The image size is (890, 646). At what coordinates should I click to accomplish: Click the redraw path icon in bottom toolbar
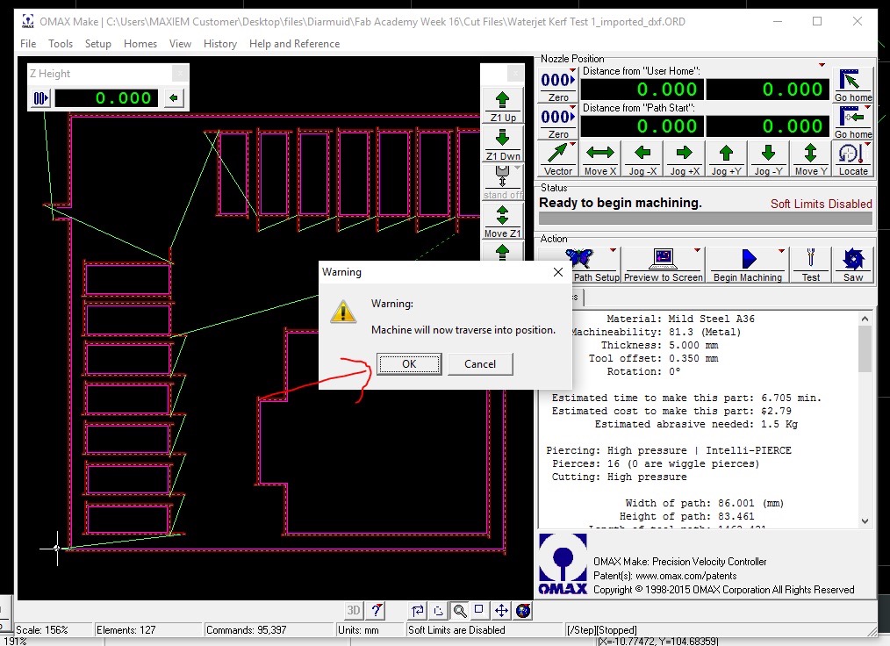click(x=417, y=610)
